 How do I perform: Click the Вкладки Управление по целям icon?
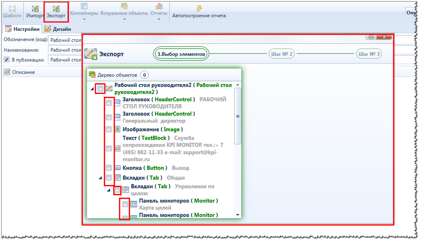(125, 190)
